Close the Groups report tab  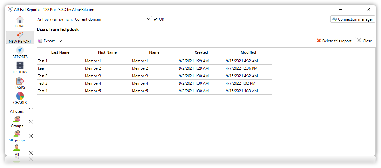(x=31, y=121)
